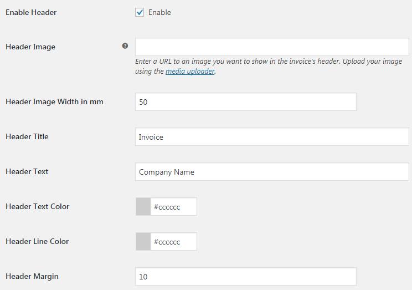
Task: Uncheck the Enable Header checkbox
Action: coord(140,12)
